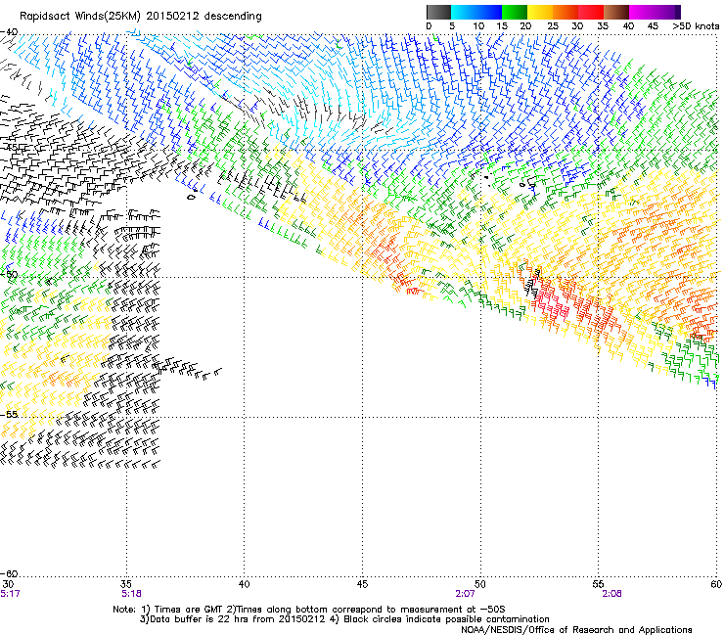Click the legend tick label '25'

(553, 26)
